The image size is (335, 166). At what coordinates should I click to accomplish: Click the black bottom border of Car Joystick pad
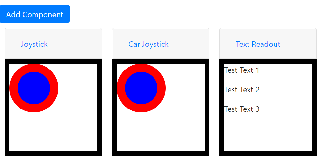coord(161,154)
